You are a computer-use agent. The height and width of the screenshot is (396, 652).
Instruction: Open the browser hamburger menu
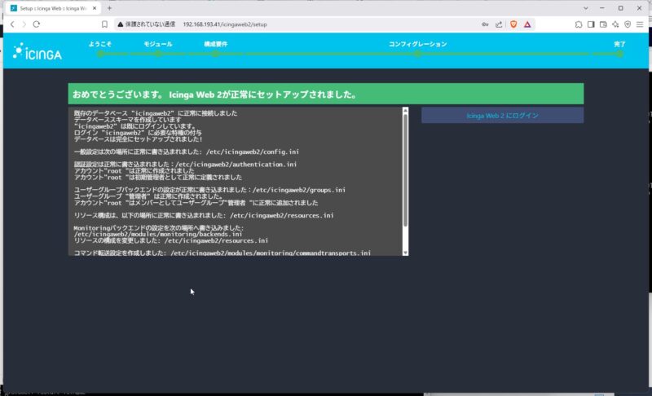pyautogui.click(x=640, y=24)
